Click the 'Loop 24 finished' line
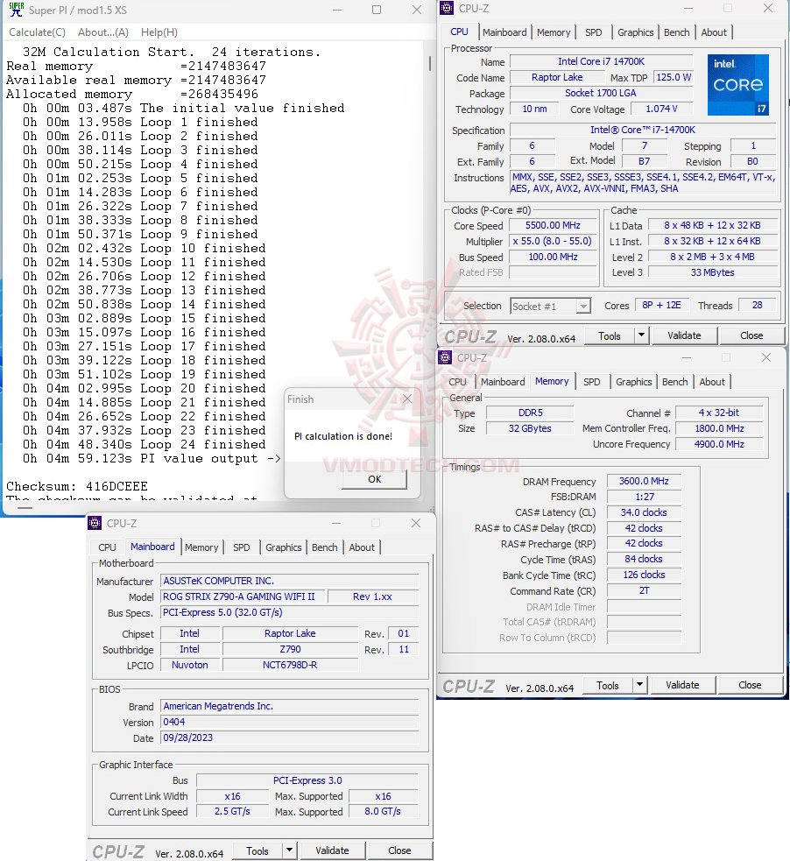Image resolution: width=790 pixels, height=861 pixels. [x=145, y=444]
